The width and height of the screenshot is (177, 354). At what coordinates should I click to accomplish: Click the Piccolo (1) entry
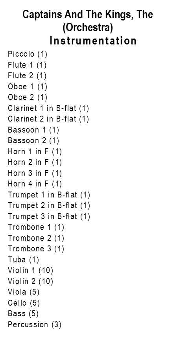click(28, 54)
